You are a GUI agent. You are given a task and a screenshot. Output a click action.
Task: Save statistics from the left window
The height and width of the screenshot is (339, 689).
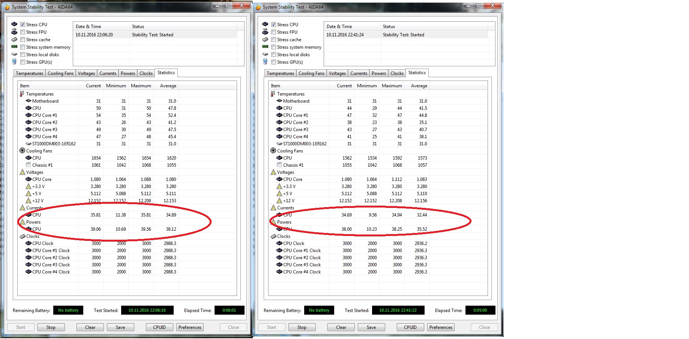(120, 327)
